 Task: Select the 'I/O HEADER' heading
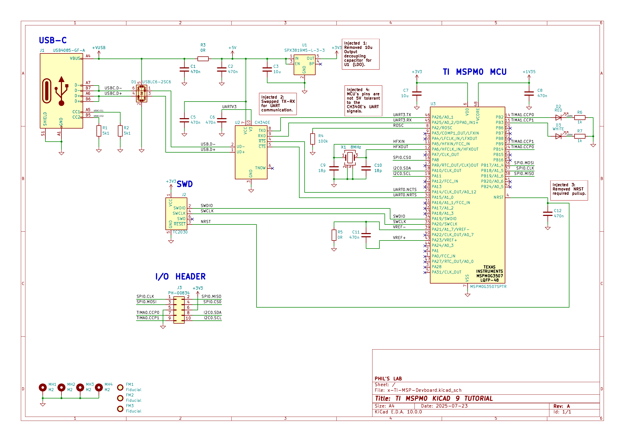pyautogui.click(x=180, y=277)
